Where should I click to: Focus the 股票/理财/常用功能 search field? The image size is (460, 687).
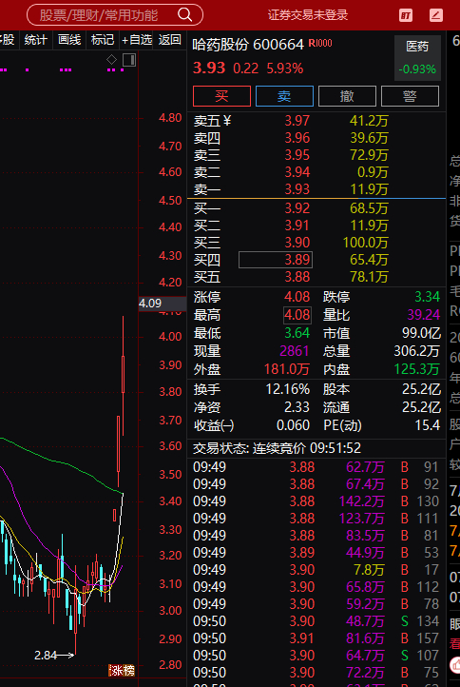115,15
